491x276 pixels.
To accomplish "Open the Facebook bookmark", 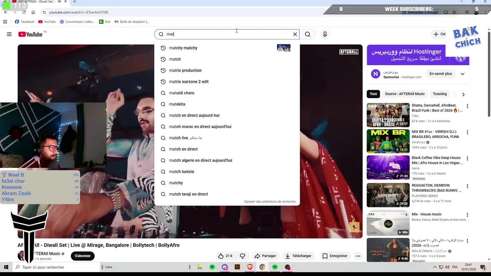I will coord(25,22).
